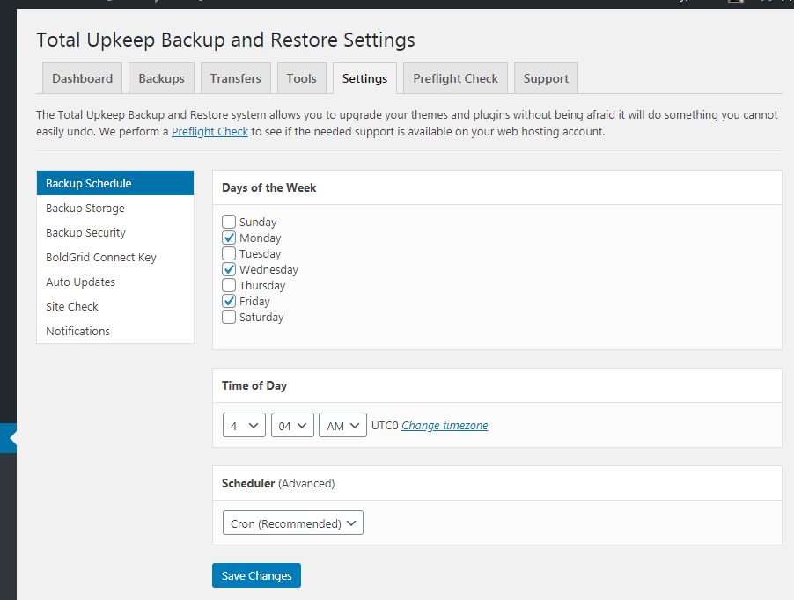Click the Save Changes button
Screen dimensions: 794x600
256,575
